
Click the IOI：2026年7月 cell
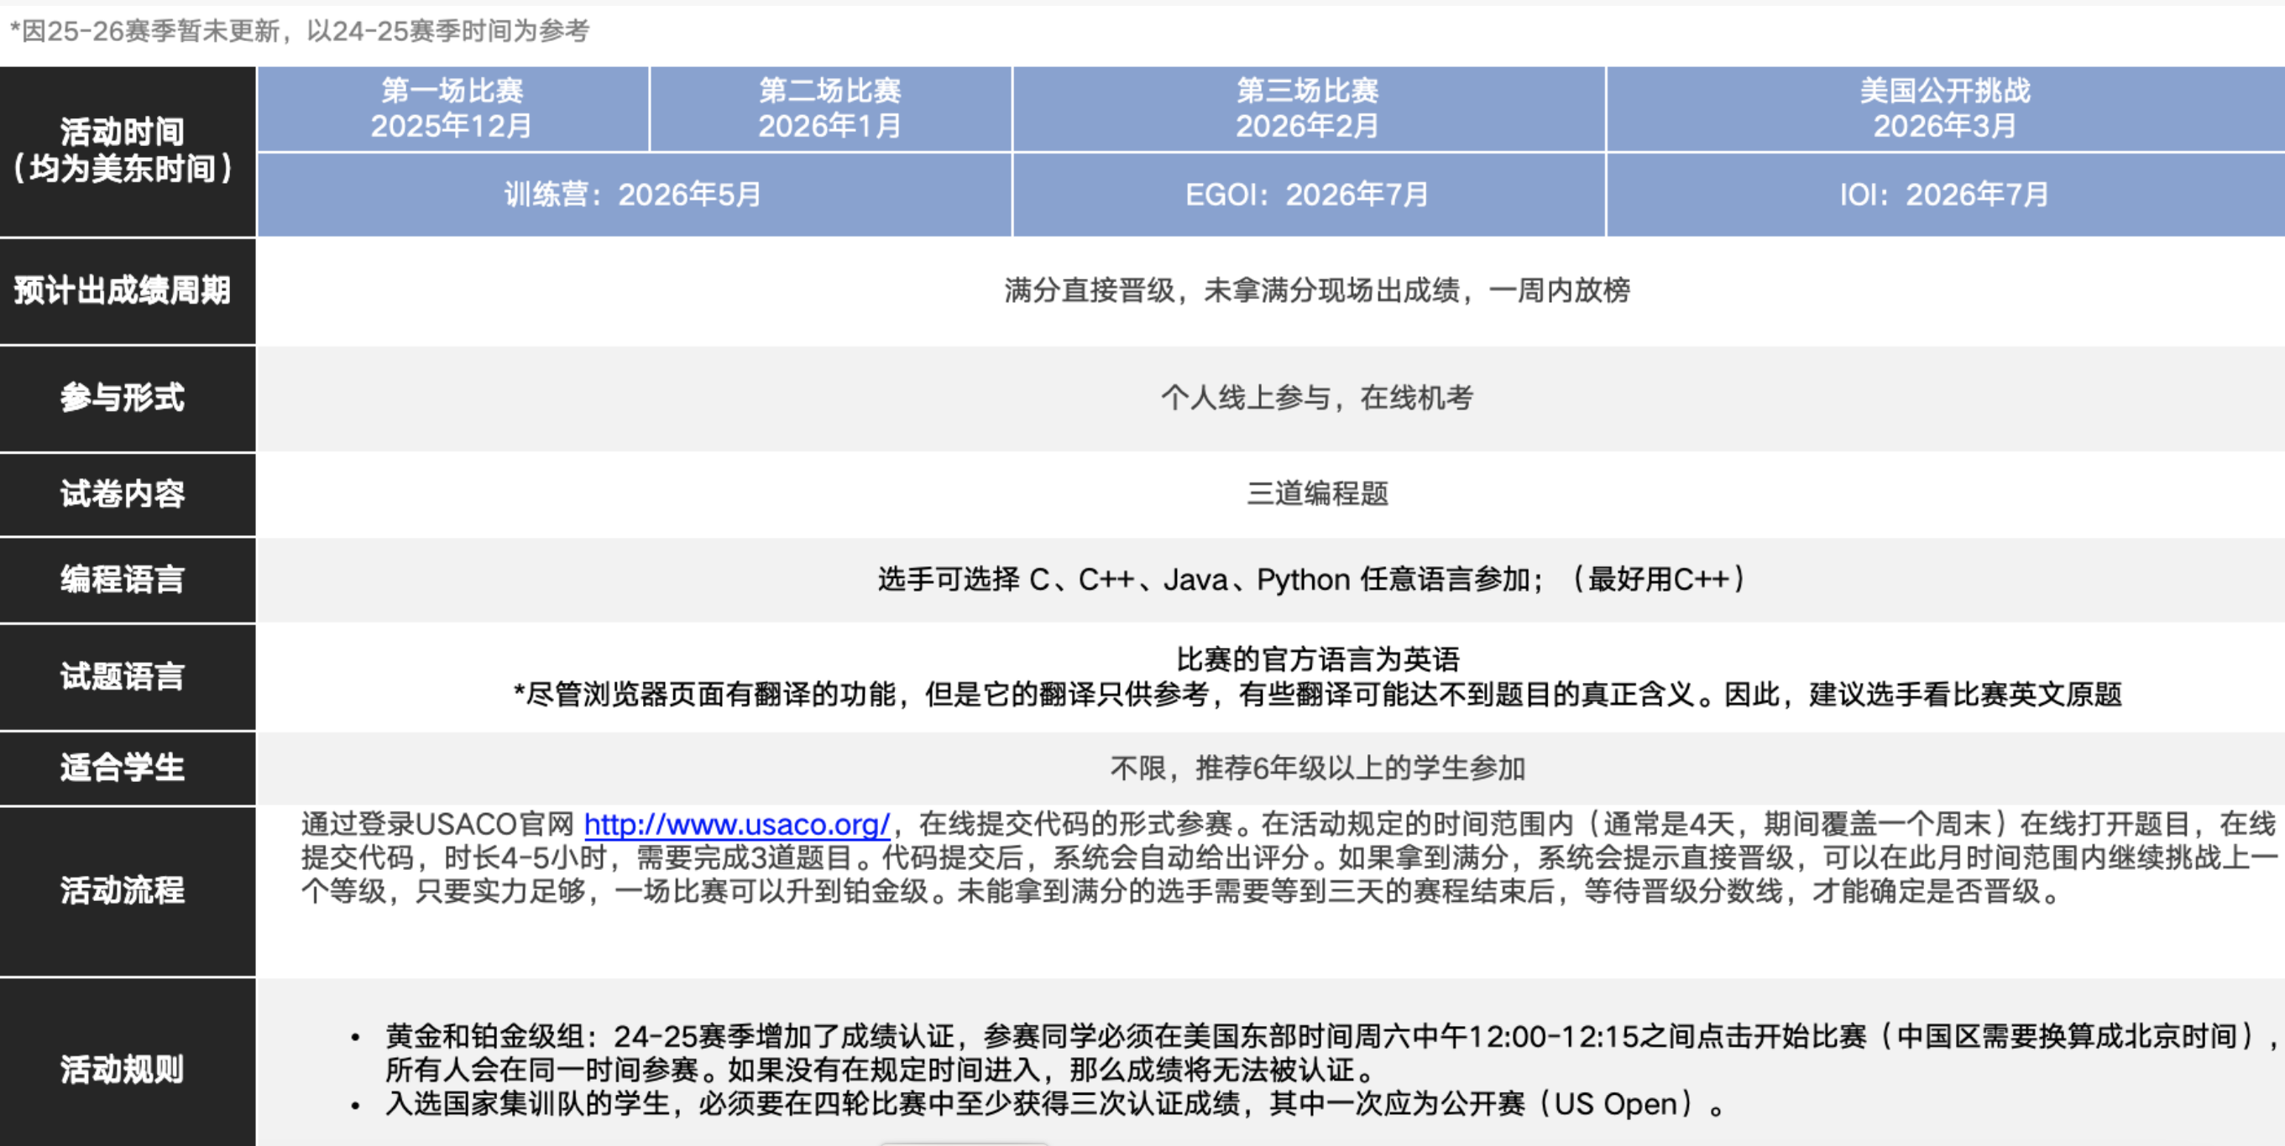tap(1944, 194)
